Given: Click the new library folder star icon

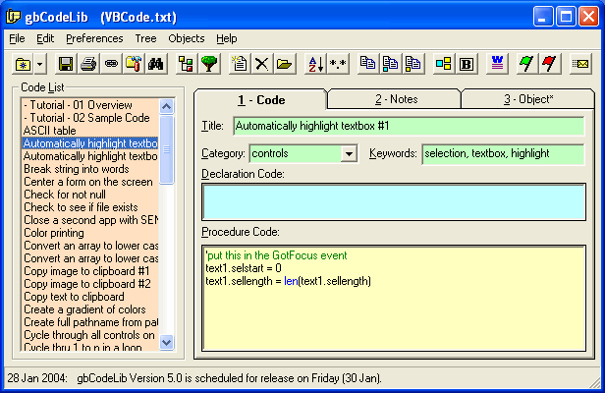Looking at the screenshot, I should point(24,64).
